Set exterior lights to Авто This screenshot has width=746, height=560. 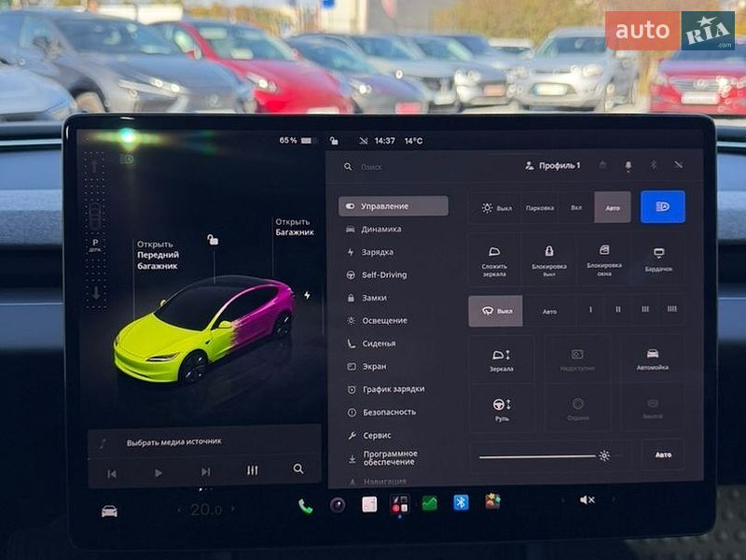613,207
